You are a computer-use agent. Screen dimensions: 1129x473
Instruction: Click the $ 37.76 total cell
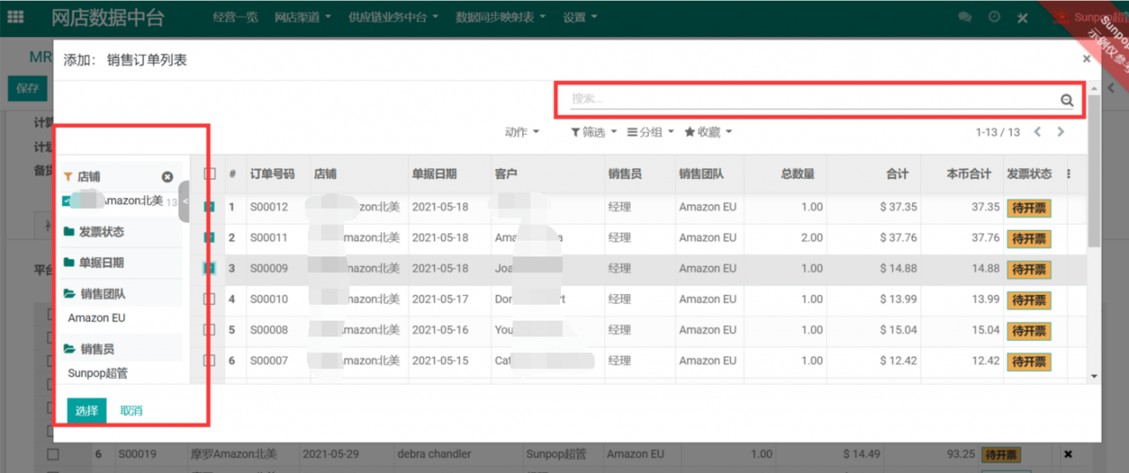(x=898, y=238)
